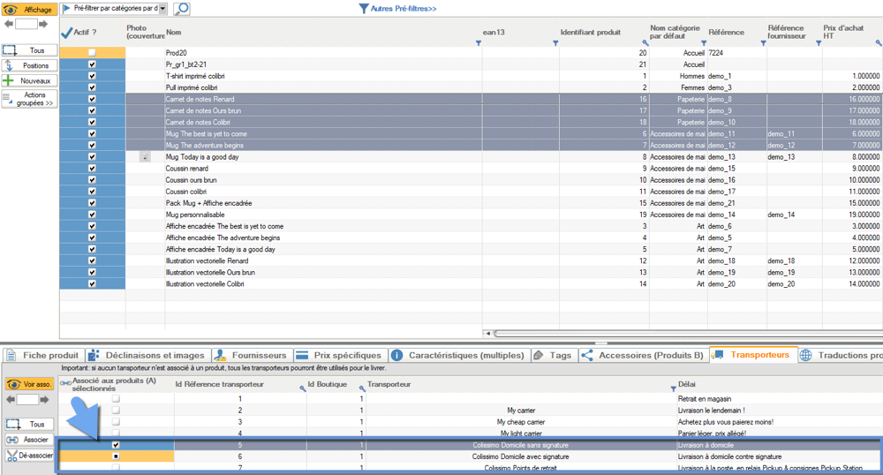The width and height of the screenshot is (883, 475).
Task: Switch to the Fournisseurs tab
Action: pos(252,355)
